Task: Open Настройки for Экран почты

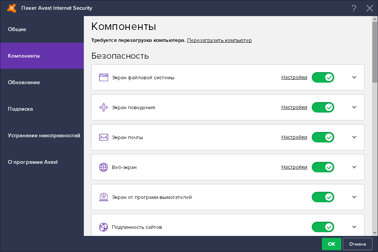Action: tap(294, 137)
